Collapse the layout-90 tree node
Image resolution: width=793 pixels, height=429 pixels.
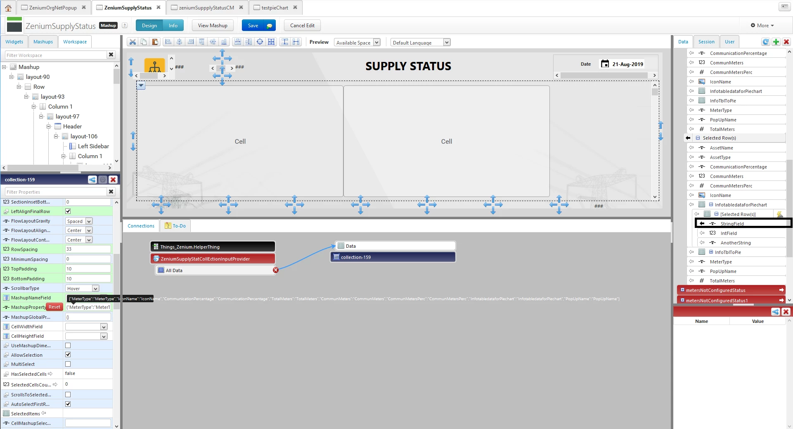(12, 77)
